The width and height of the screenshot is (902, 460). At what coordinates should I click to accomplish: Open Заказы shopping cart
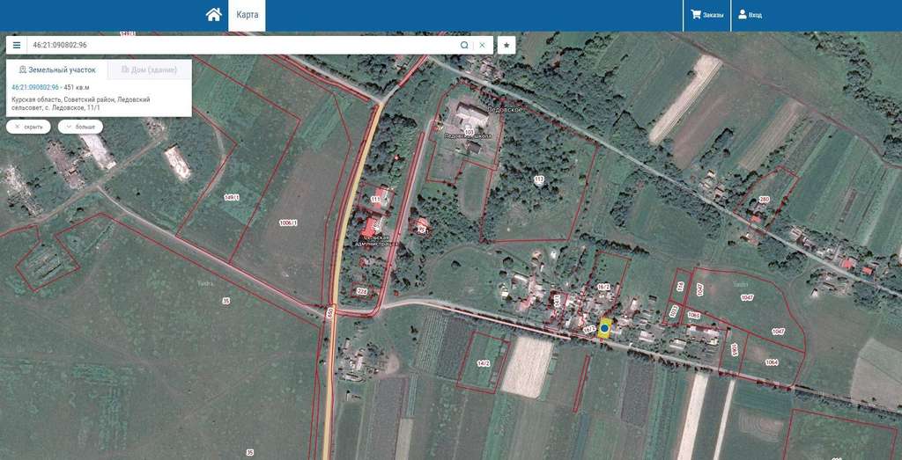coord(706,15)
